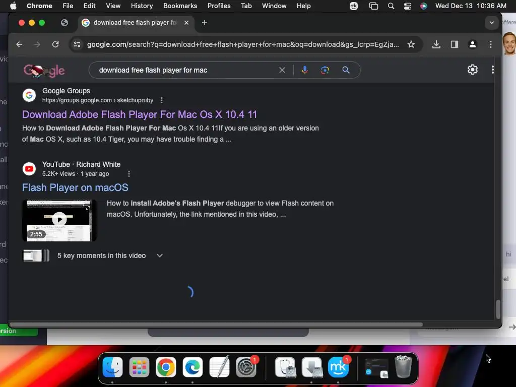The image size is (516, 387).
Task: Clear the search box with X
Action: pyautogui.click(x=282, y=70)
